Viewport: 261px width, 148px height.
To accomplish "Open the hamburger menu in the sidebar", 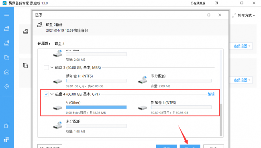I will pos(7,14).
